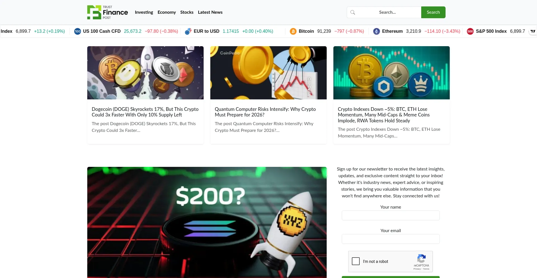
Task: Click the S&P 500 Index red icon
Action: pyautogui.click(x=470, y=31)
